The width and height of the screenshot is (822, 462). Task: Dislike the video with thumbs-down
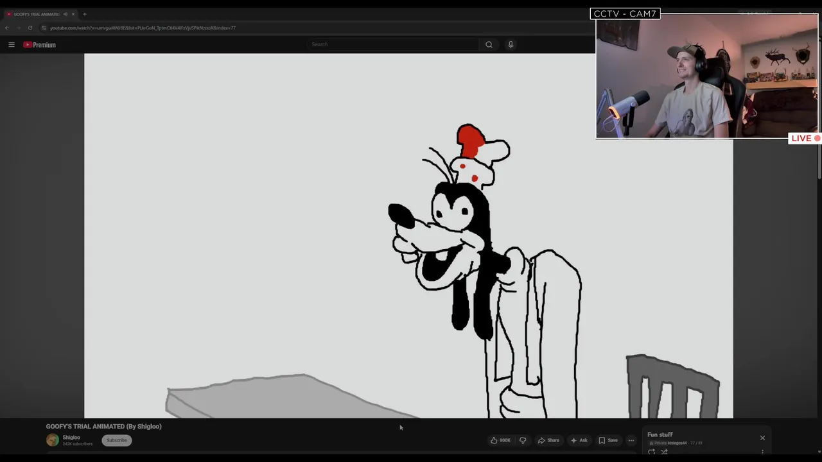pyautogui.click(x=523, y=440)
